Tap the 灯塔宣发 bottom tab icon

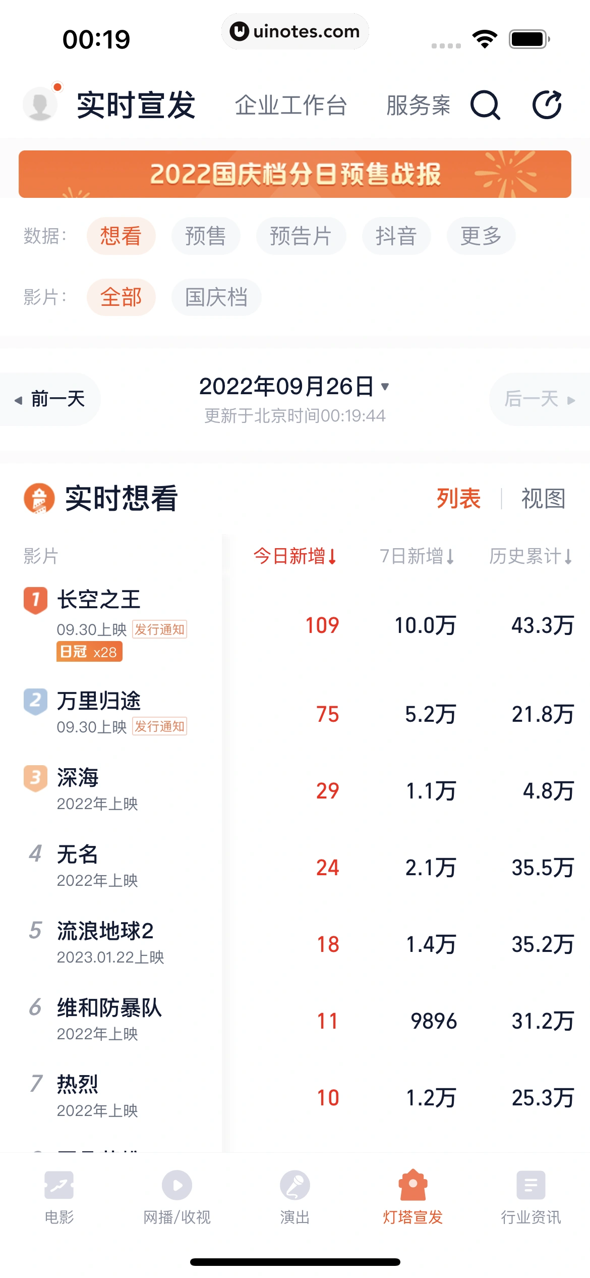412,1185
